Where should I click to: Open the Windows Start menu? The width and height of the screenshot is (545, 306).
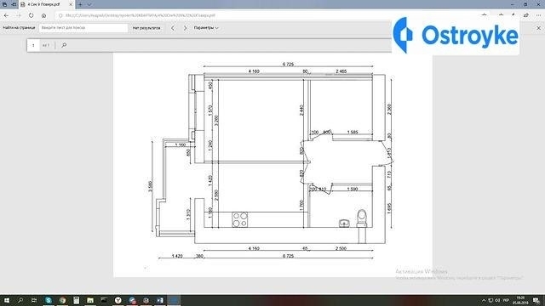[6, 300]
